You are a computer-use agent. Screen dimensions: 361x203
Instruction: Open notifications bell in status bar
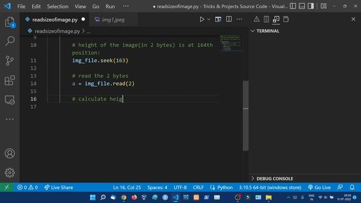[x=352, y=187]
